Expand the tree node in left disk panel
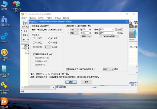This screenshot has height=109, width=157. (26, 53)
